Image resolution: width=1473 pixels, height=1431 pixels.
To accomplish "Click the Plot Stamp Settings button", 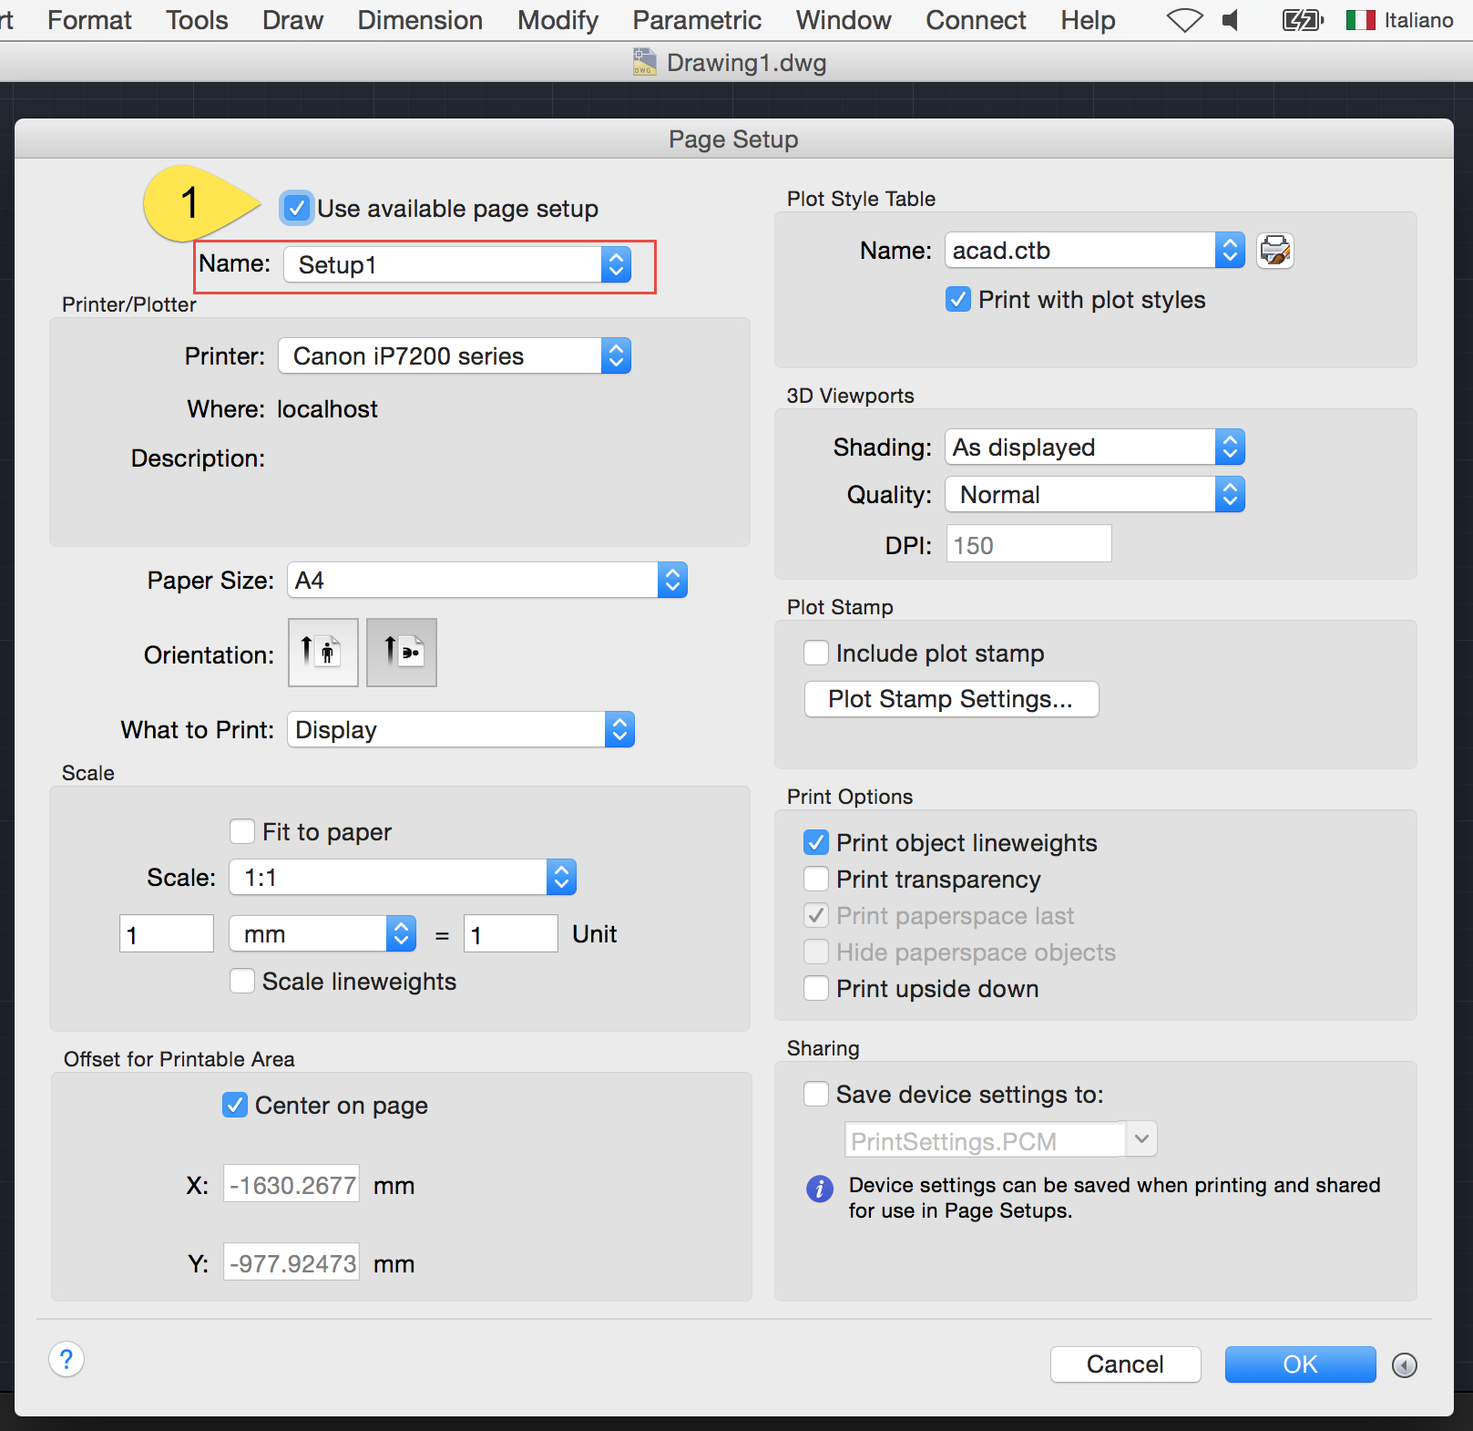I will click(951, 699).
